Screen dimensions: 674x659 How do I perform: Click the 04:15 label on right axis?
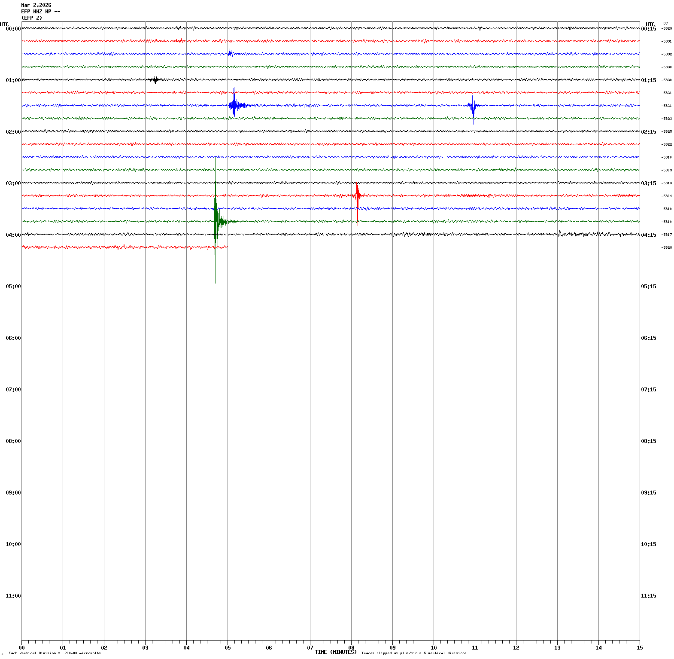click(648, 235)
